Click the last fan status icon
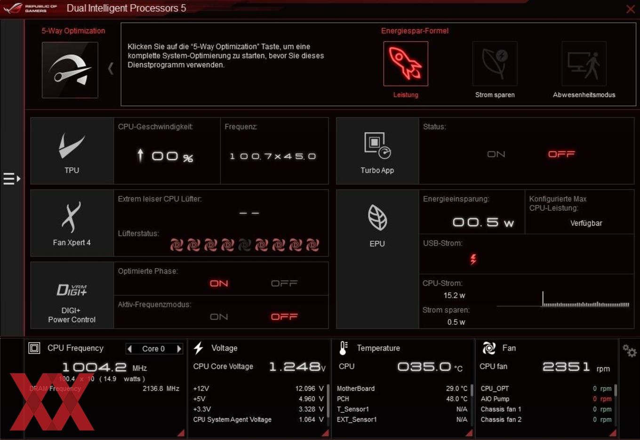This screenshot has width=640, height=440. click(312, 245)
